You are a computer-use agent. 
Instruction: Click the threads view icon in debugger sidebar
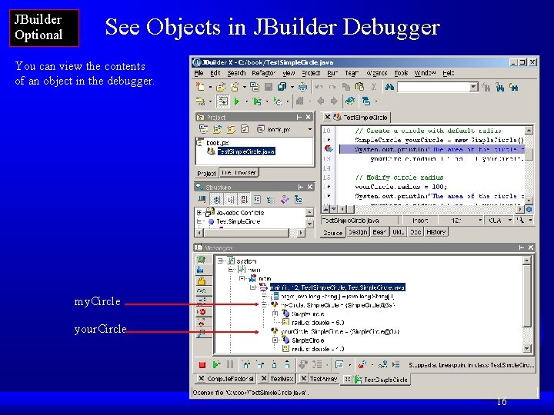click(x=201, y=270)
